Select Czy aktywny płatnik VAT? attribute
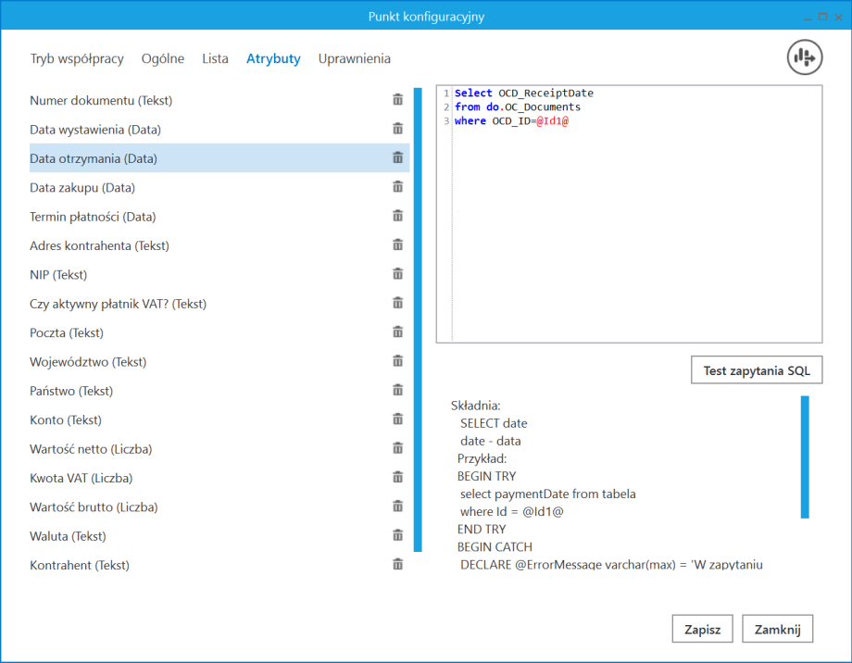 click(x=118, y=304)
